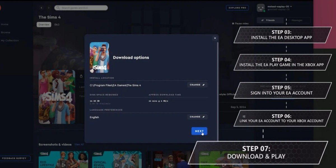
Task: Click the Download options heading
Action: tap(131, 57)
